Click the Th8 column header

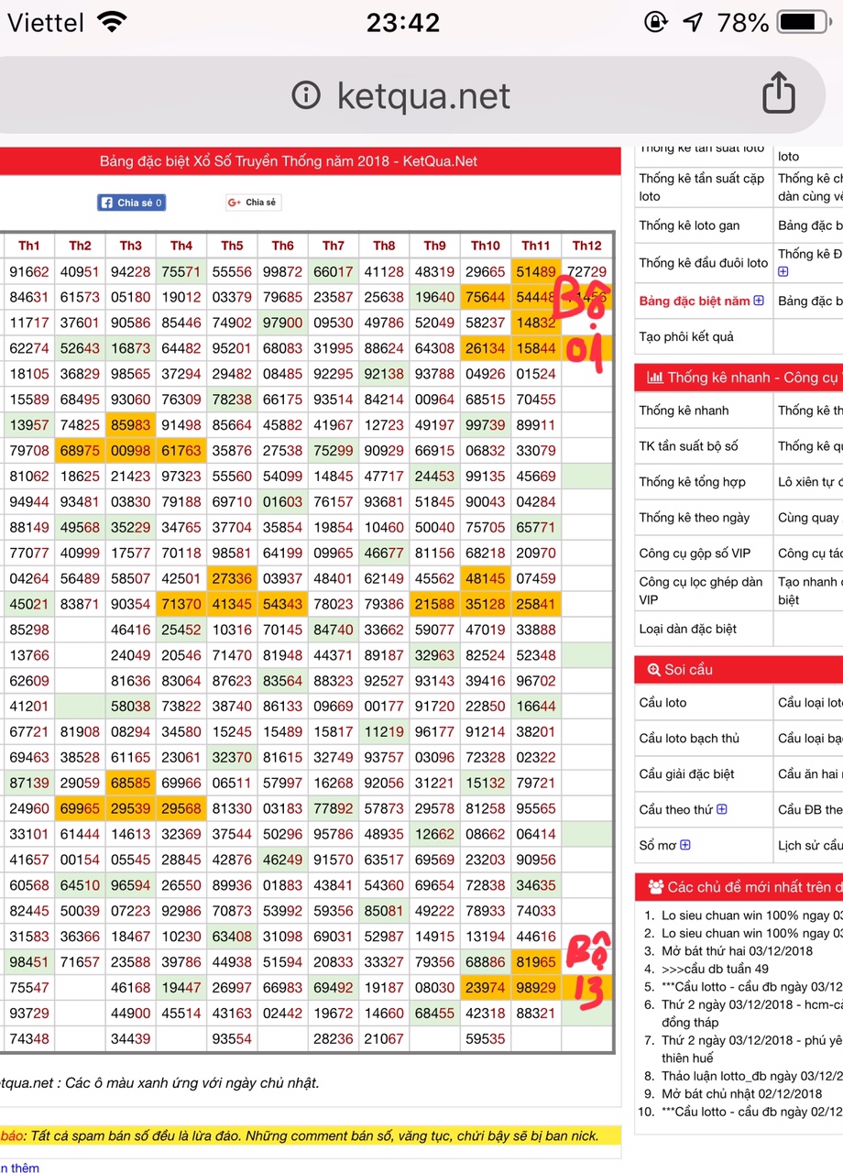(x=384, y=246)
